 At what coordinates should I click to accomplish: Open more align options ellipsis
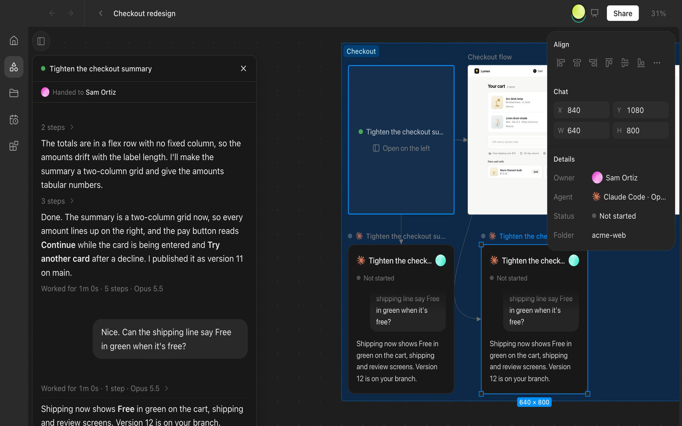pos(657,63)
